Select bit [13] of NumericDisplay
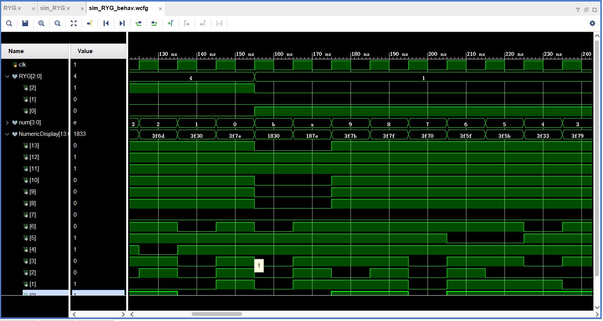This screenshot has height=321, width=603. (34, 145)
